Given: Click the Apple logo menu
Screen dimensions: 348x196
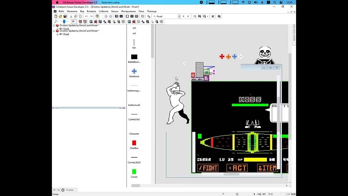Looking at the screenshot, I should (x=57, y=2).
